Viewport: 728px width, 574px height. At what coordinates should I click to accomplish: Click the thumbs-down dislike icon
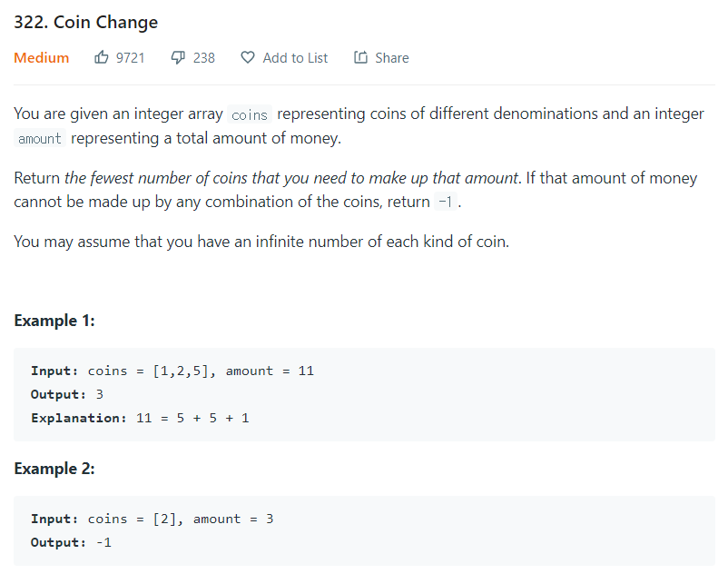pos(179,57)
